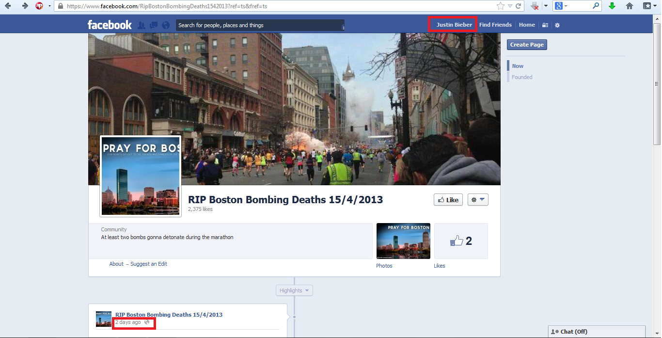The width and height of the screenshot is (662, 338).
Task: Click the Create Page button
Action: (527, 45)
